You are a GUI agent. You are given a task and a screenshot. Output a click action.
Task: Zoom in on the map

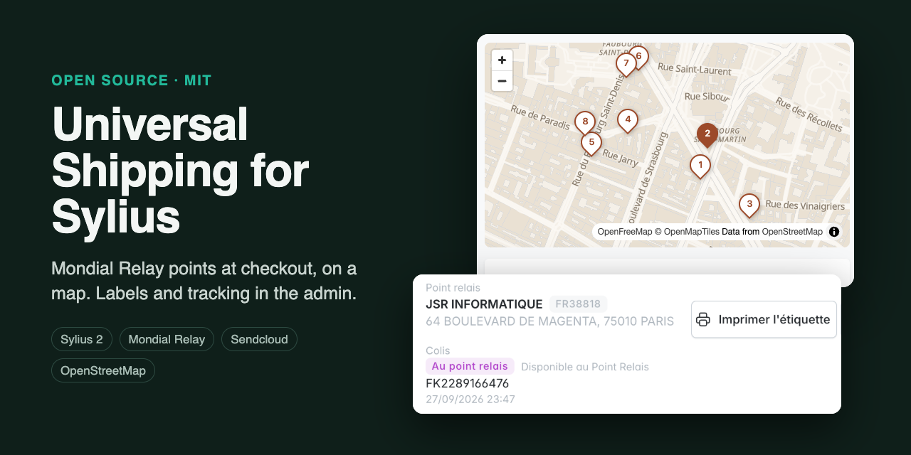[502, 60]
